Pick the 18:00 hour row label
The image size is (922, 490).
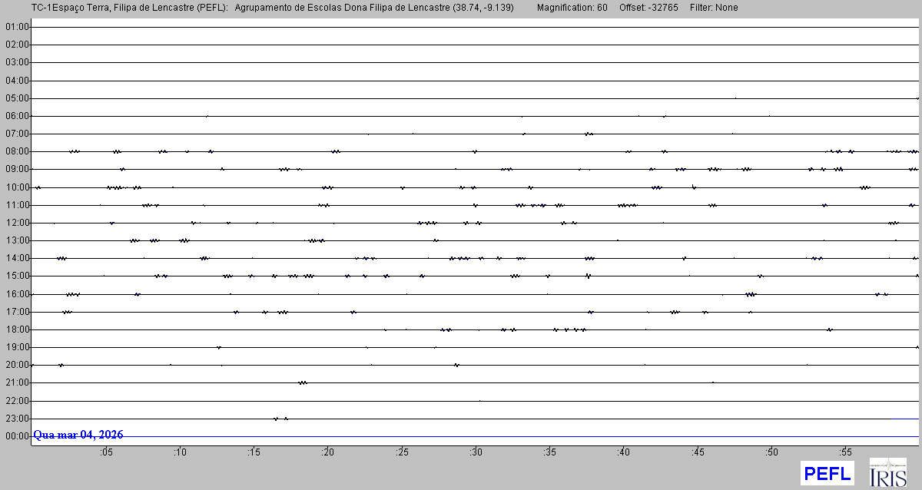coord(17,329)
